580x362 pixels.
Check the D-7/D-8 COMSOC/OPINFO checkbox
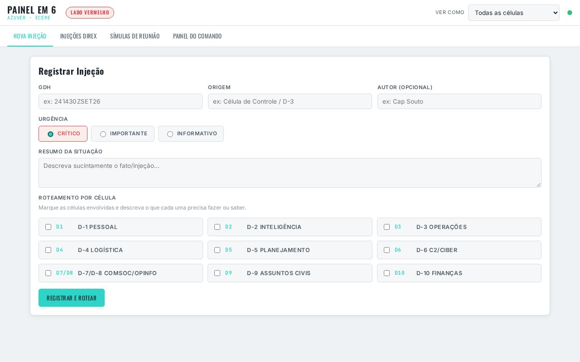pyautogui.click(x=48, y=273)
